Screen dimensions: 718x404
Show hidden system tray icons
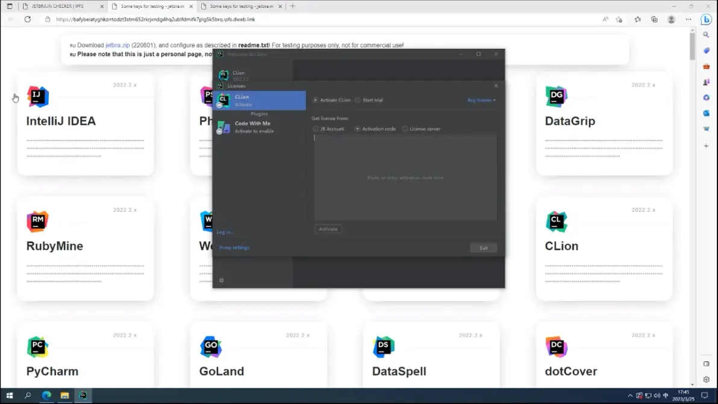630,396
